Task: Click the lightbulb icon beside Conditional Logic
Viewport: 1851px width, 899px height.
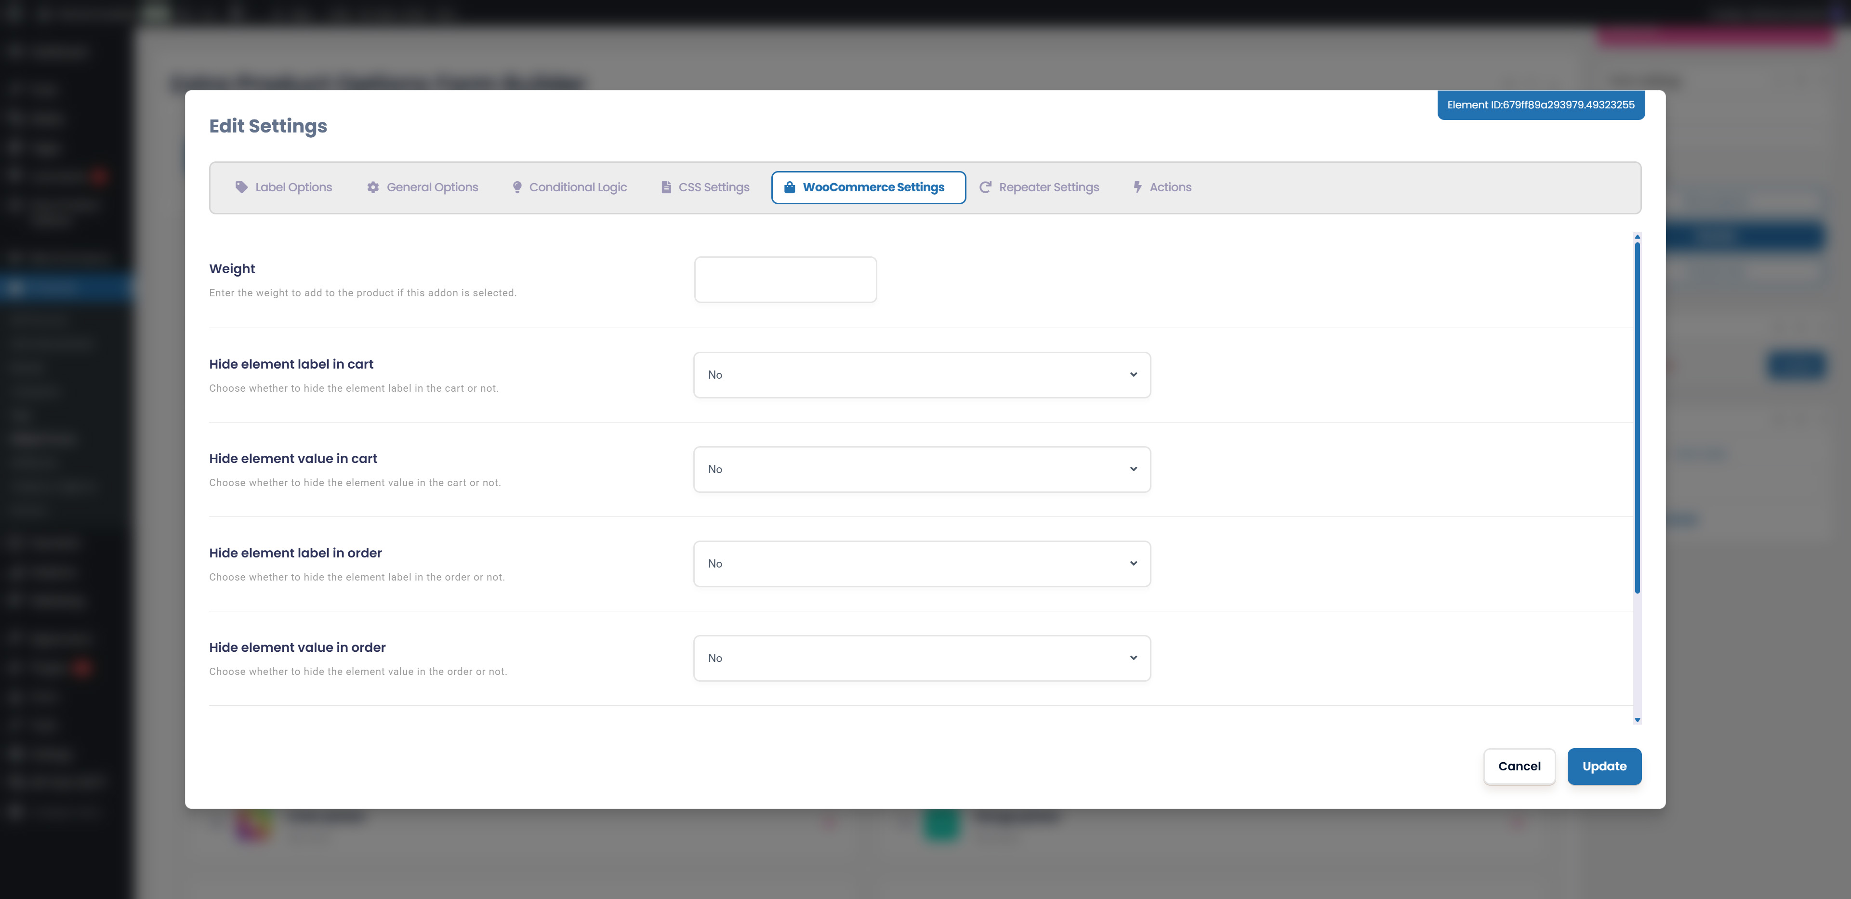Action: coord(516,187)
